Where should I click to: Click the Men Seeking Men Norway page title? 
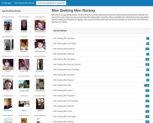pyautogui.click(x=73, y=11)
